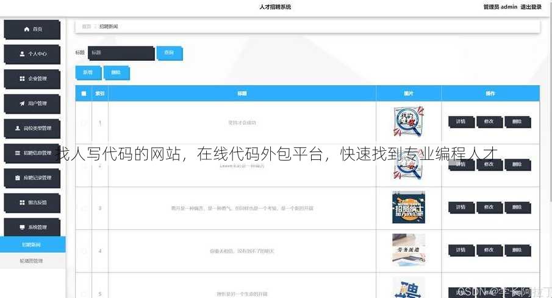Open the 聘 thumbnail in row 5
This screenshot has height=298, width=552.
click(409, 288)
